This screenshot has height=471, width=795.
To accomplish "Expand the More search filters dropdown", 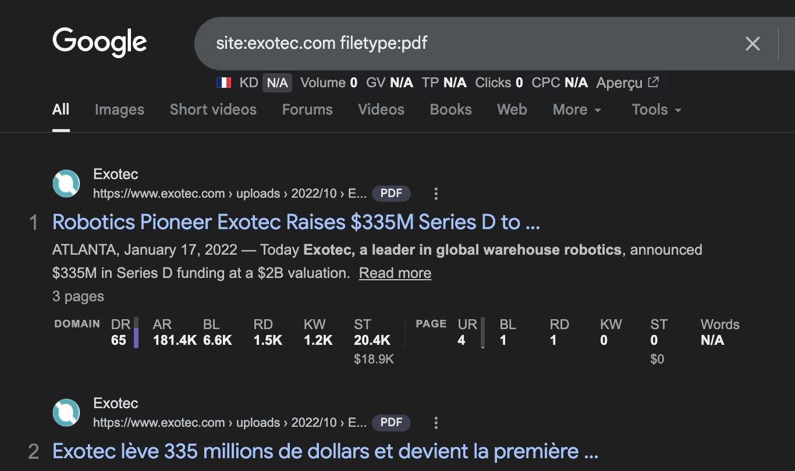I will tap(577, 110).
